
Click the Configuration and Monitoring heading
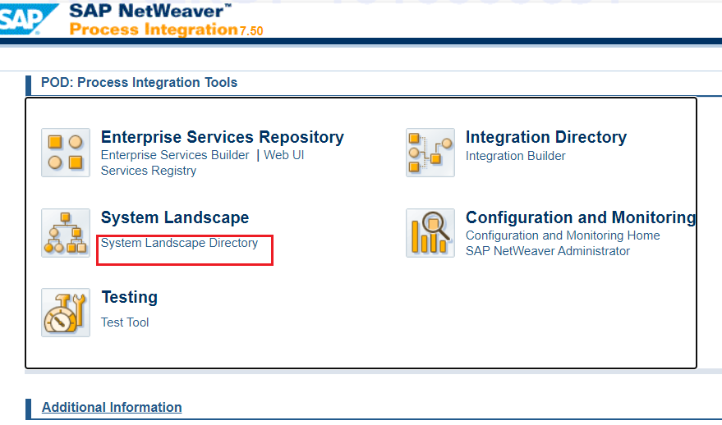coord(581,217)
